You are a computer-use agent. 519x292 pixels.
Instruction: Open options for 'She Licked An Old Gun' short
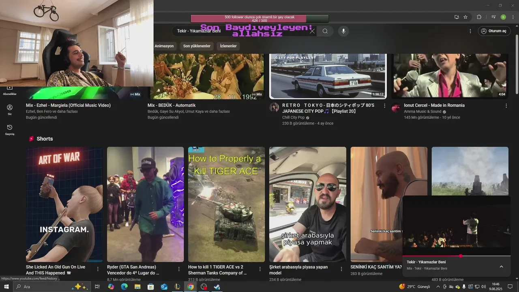click(x=98, y=269)
